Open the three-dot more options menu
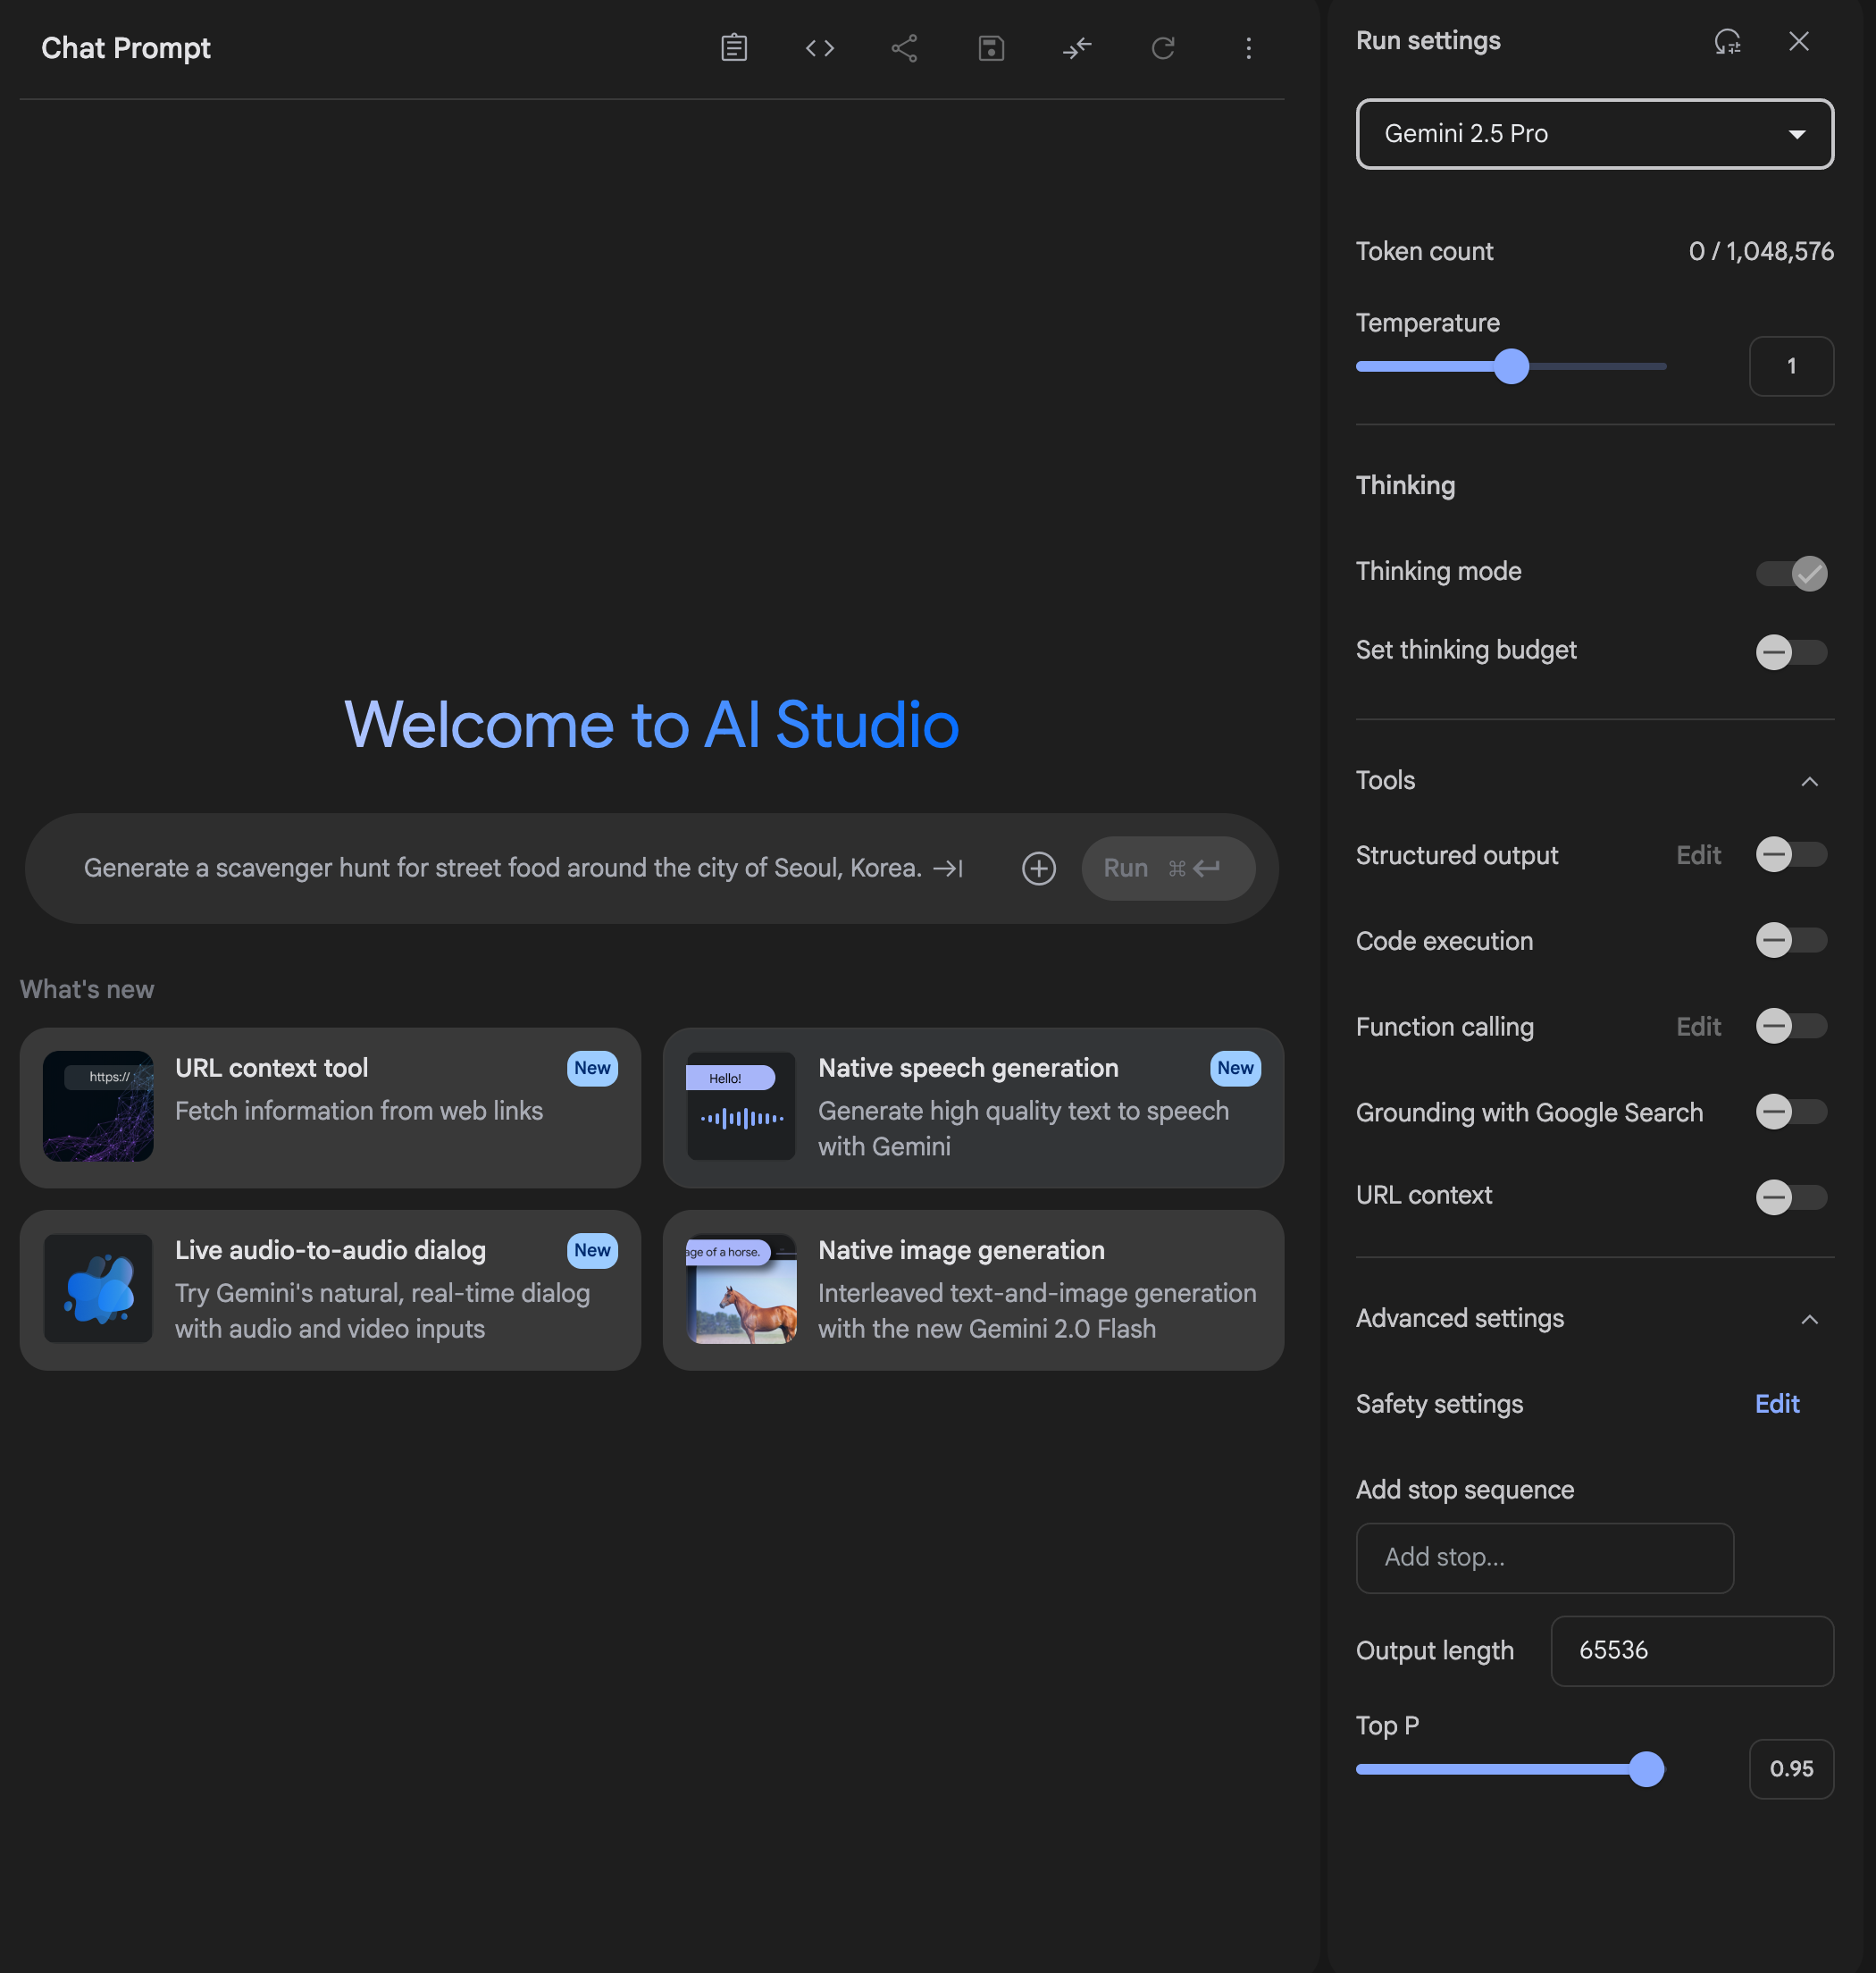 click(x=1249, y=48)
